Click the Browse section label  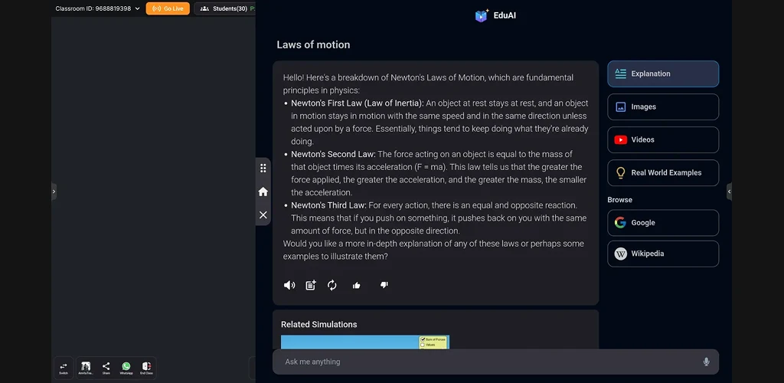click(620, 200)
